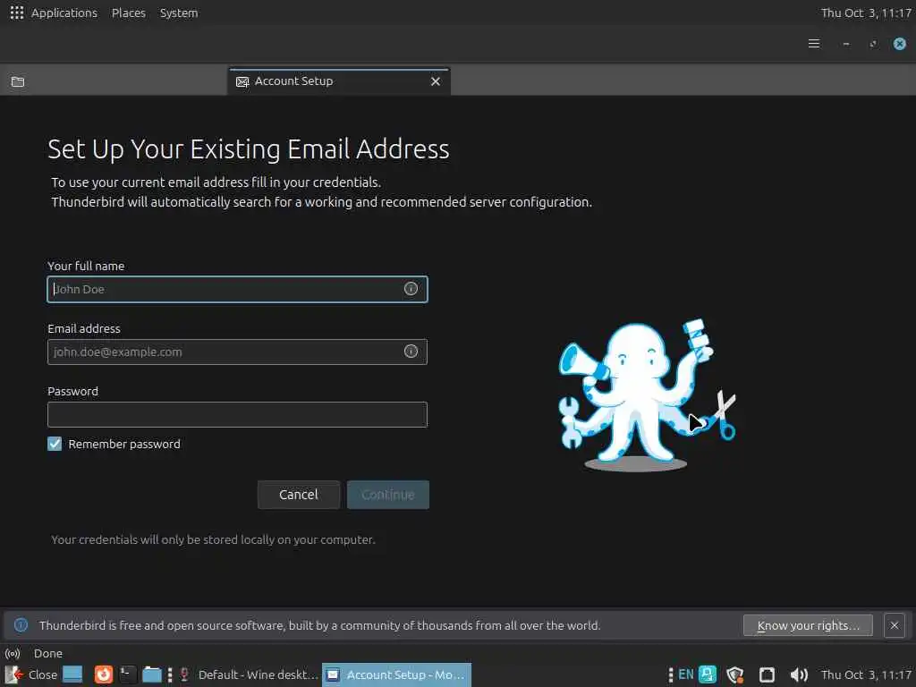The width and height of the screenshot is (916, 687).
Task: Click the Done status bar text
Action: (x=48, y=653)
